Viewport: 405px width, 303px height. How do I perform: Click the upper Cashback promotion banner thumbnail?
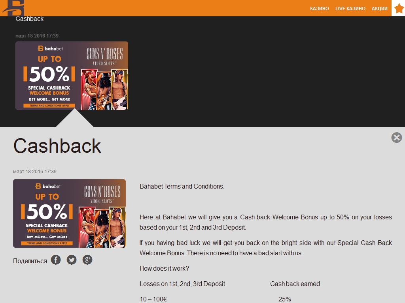pos(72,76)
